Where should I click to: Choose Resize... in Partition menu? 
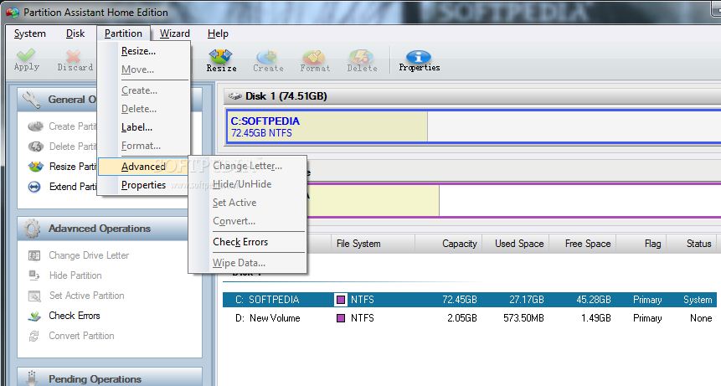144,51
